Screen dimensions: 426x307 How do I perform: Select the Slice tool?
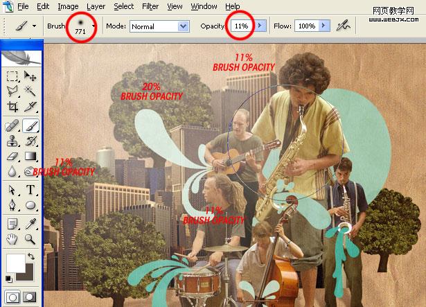click(x=30, y=107)
